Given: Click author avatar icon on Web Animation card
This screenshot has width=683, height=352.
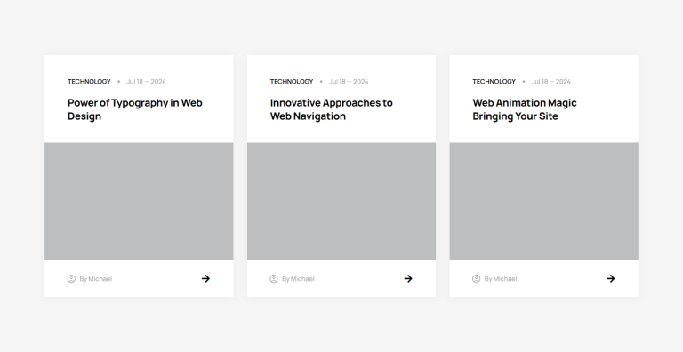Looking at the screenshot, I should point(477,279).
